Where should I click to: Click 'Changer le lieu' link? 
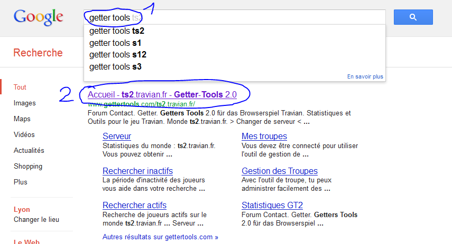pos(36,219)
